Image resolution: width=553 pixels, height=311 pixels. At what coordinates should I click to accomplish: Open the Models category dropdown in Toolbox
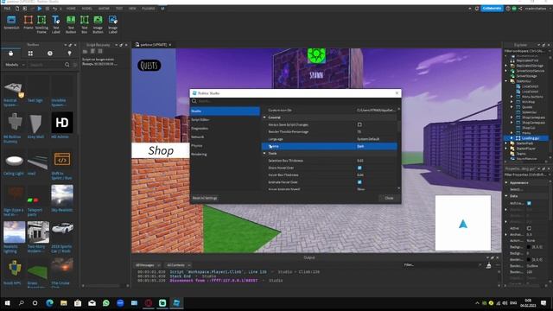(x=15, y=65)
